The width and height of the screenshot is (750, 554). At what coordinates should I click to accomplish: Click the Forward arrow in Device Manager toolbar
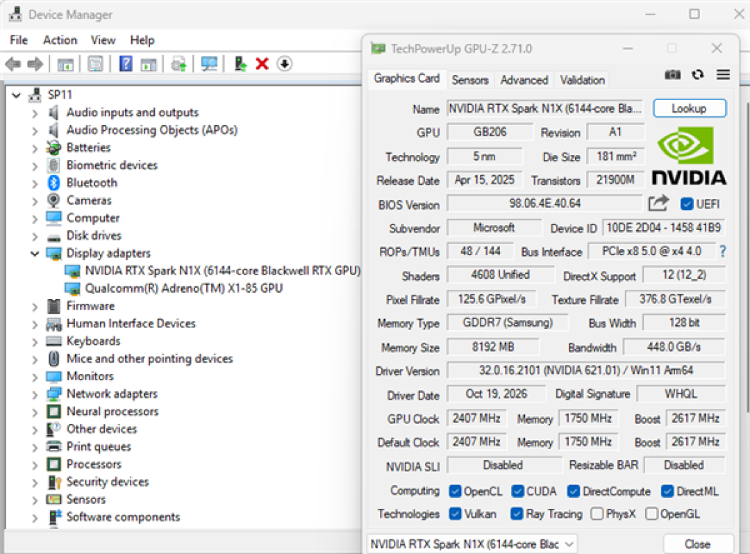click(35, 64)
